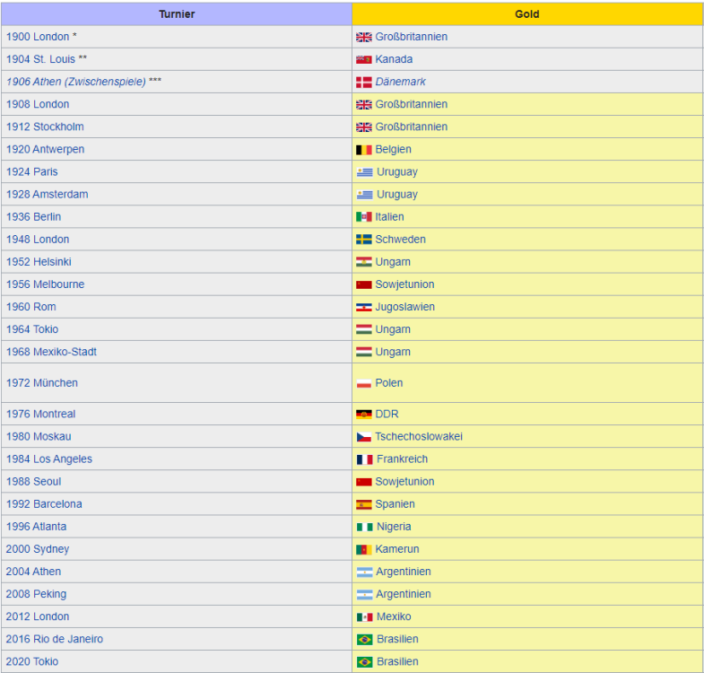
Task: Click the Belgium flag icon
Action: (x=363, y=150)
